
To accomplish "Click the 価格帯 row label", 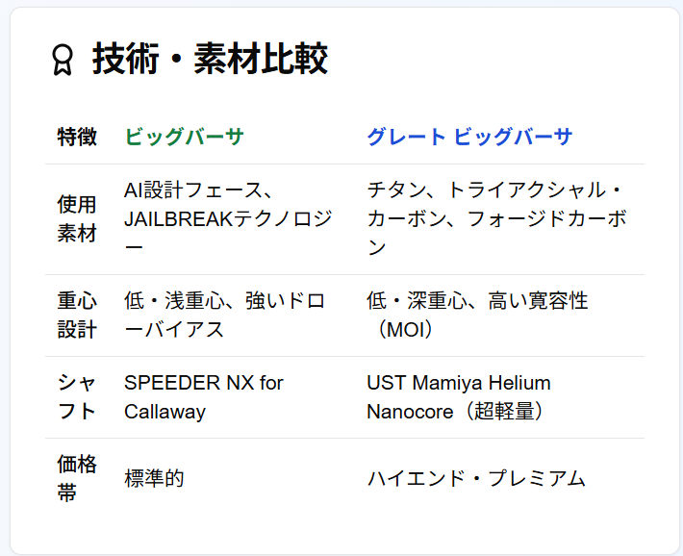I will [77, 478].
